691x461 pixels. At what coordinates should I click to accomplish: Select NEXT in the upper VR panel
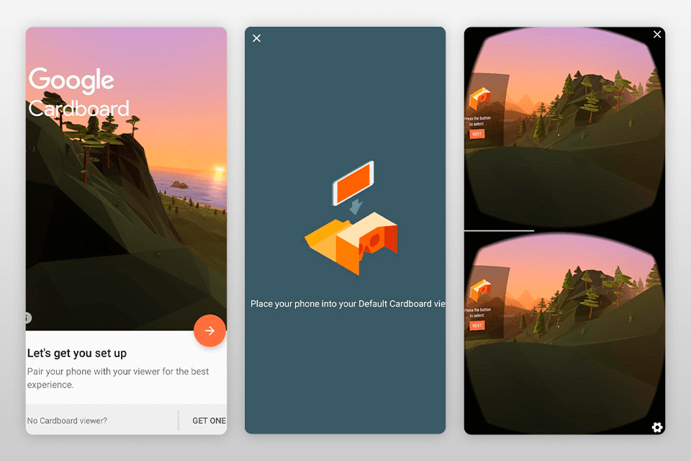(477, 133)
